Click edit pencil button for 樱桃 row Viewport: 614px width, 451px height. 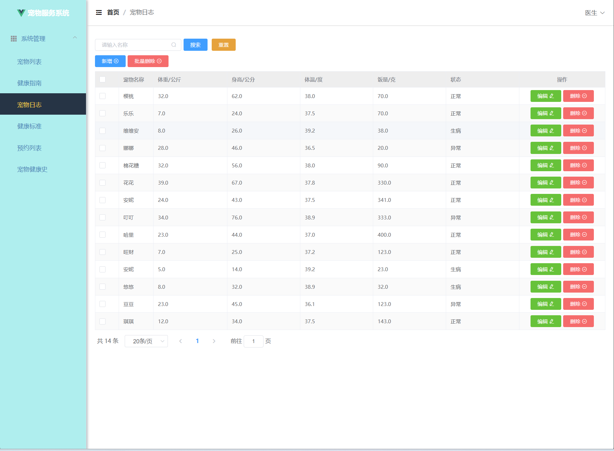[546, 96]
